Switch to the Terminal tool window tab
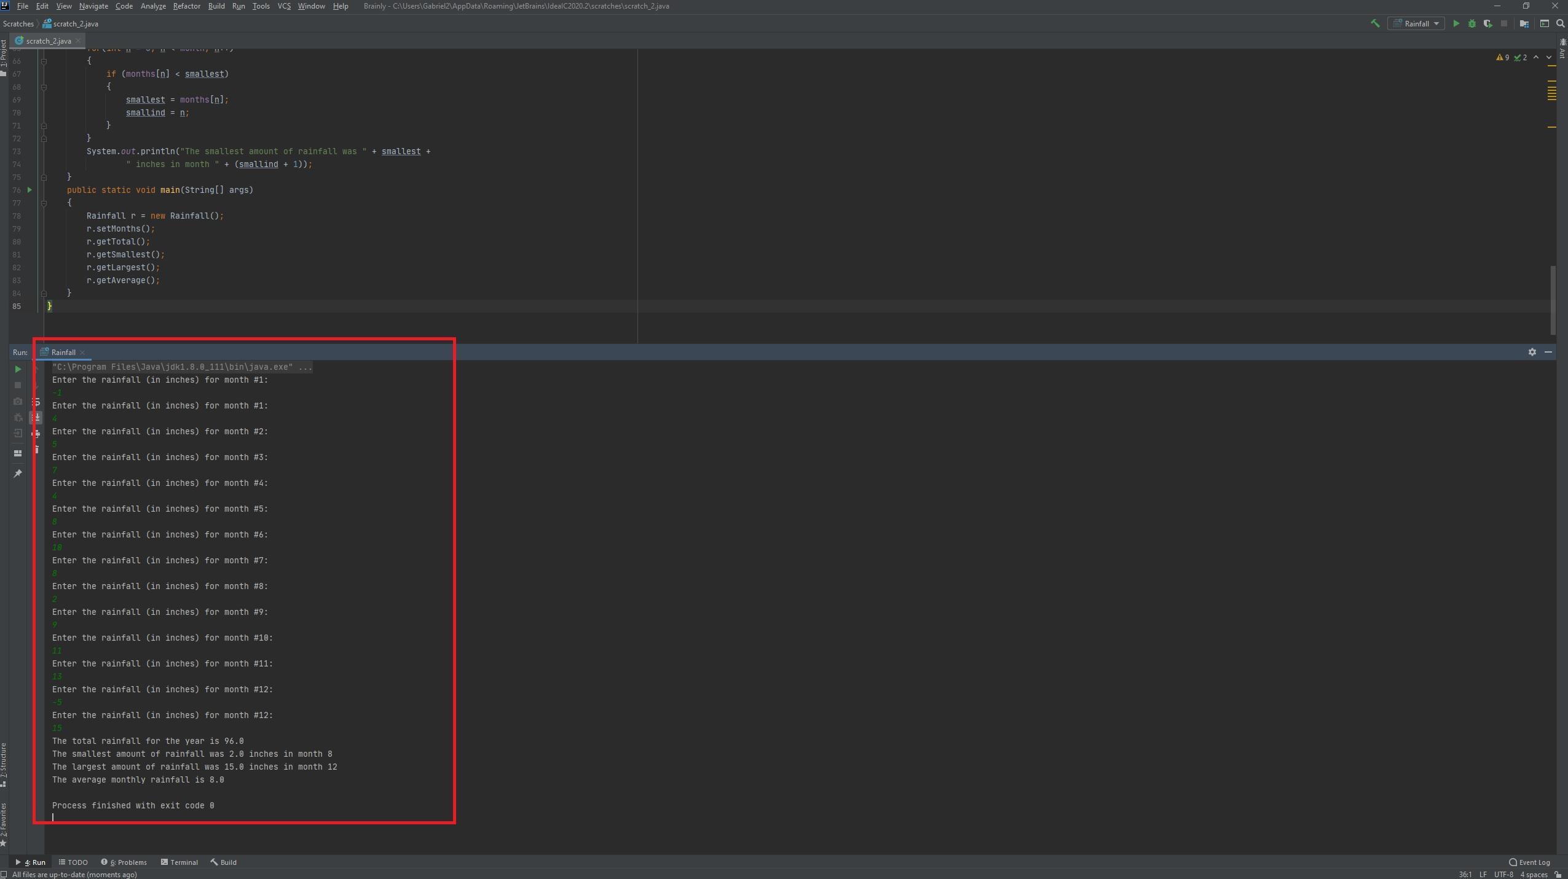Viewport: 1568px width, 879px height. pos(179,862)
